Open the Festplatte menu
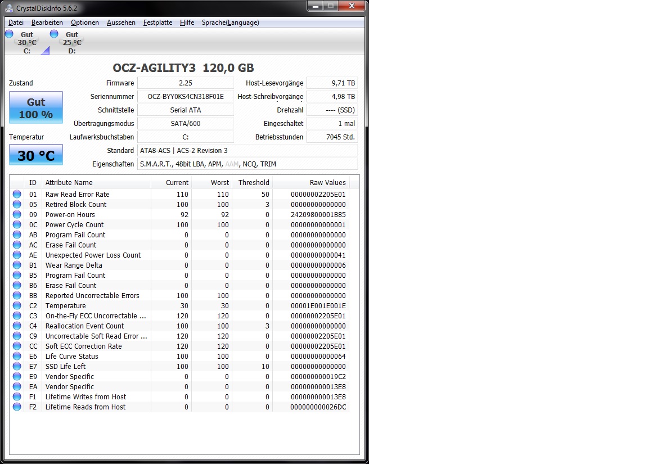Screen dimensions: 648x464 (157, 22)
